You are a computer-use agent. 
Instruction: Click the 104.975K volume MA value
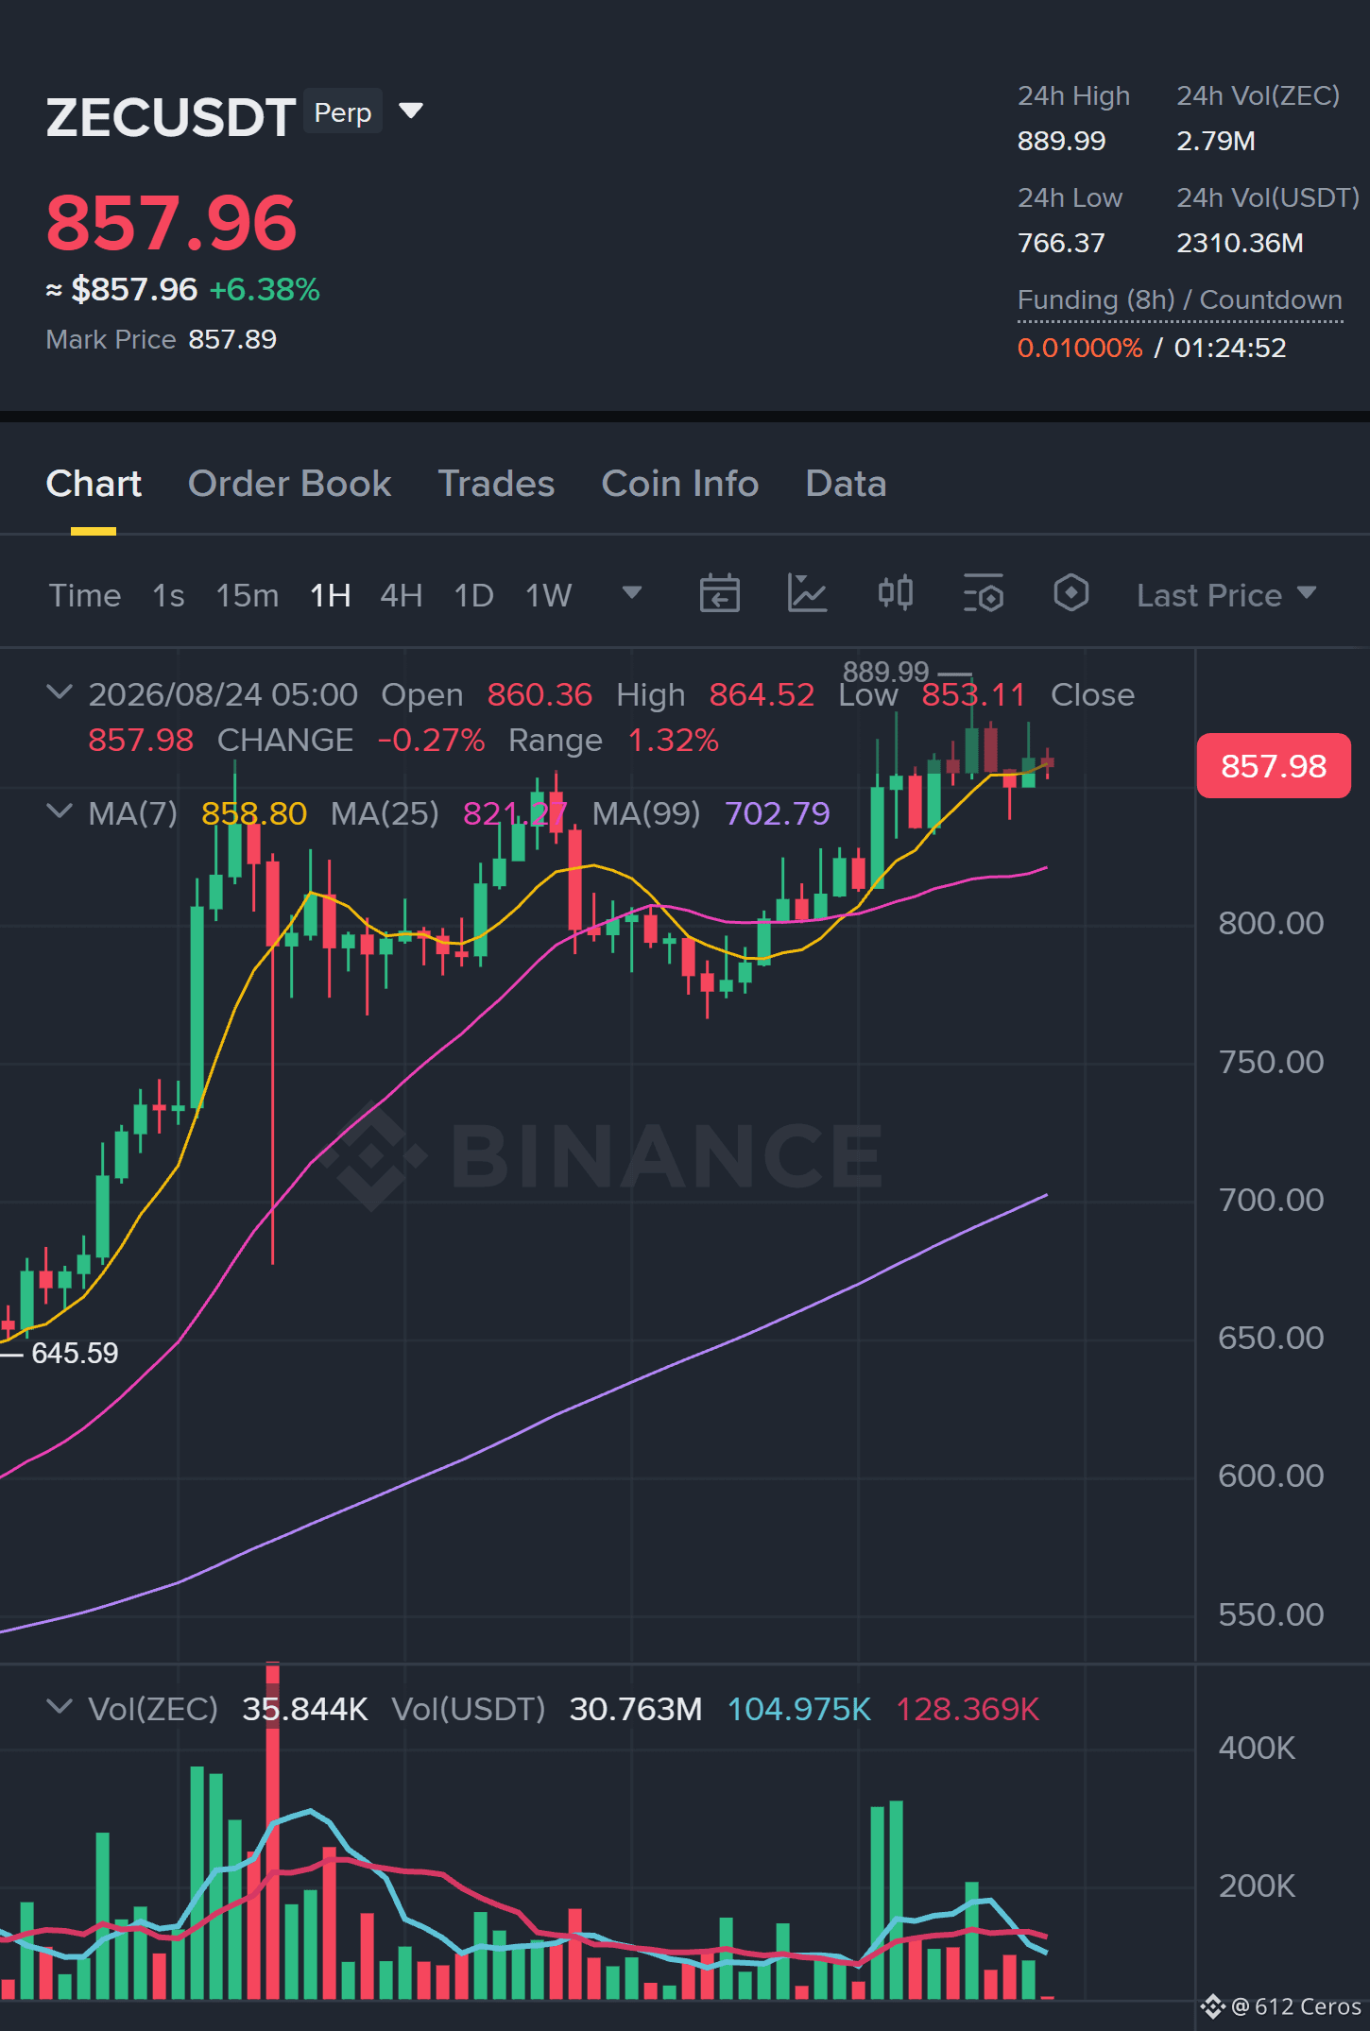point(799,1709)
